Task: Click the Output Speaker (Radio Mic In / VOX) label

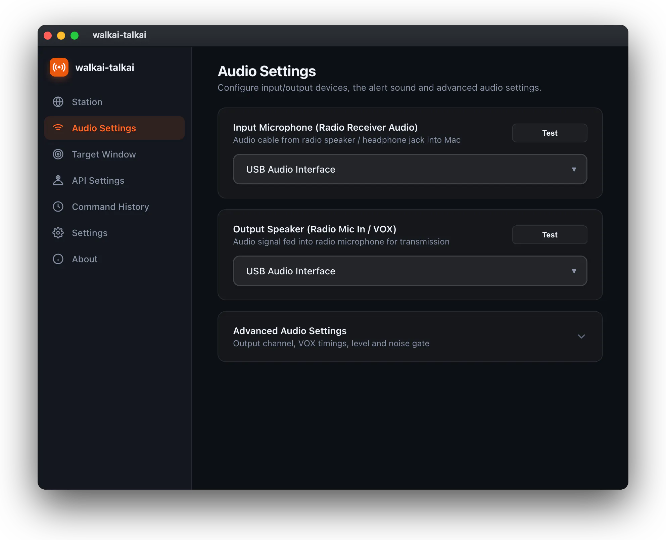Action: [x=315, y=229]
